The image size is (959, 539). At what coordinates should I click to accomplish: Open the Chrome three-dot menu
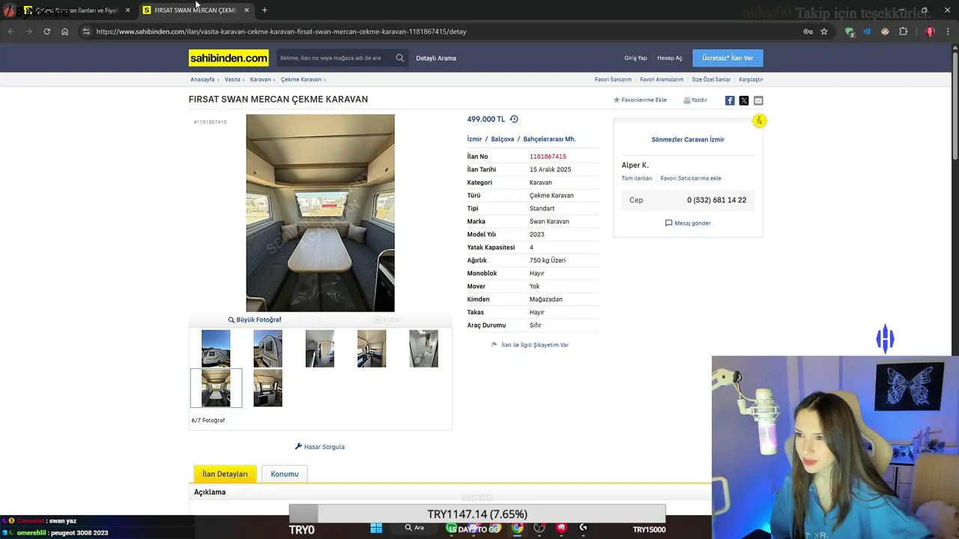tap(948, 31)
